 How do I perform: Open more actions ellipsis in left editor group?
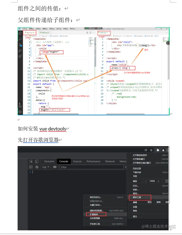[x=94, y=32]
